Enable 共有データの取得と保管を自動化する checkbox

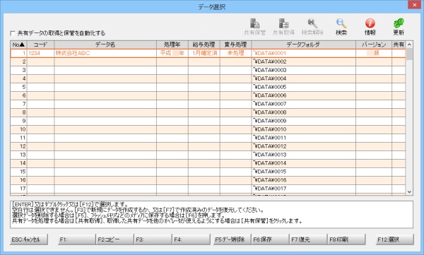pyautogui.click(x=13, y=33)
